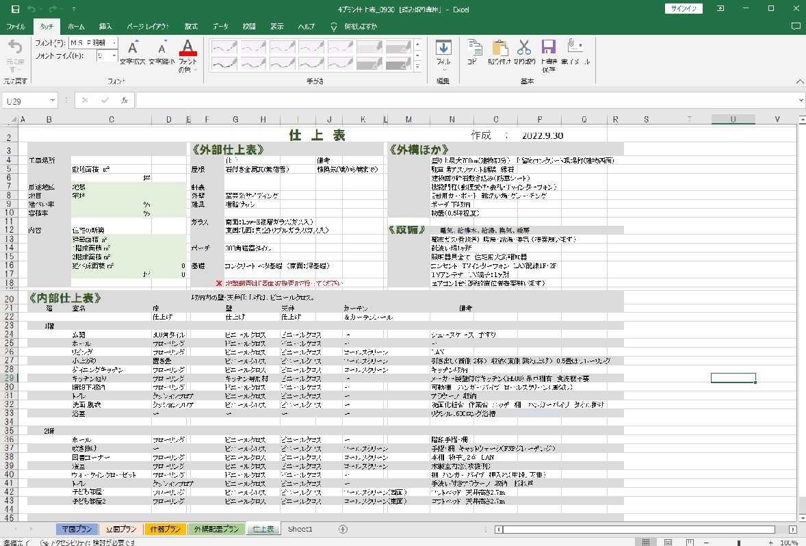Click inside the formula bar
This screenshot has width=806, height=546.
pyautogui.click(x=467, y=101)
